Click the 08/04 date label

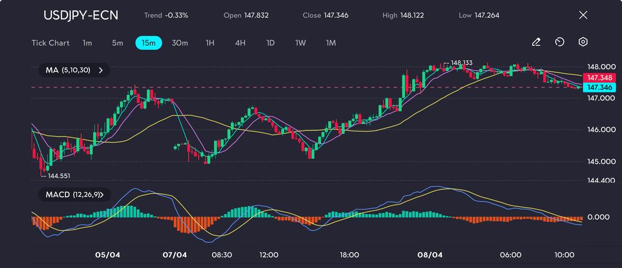[430, 255]
